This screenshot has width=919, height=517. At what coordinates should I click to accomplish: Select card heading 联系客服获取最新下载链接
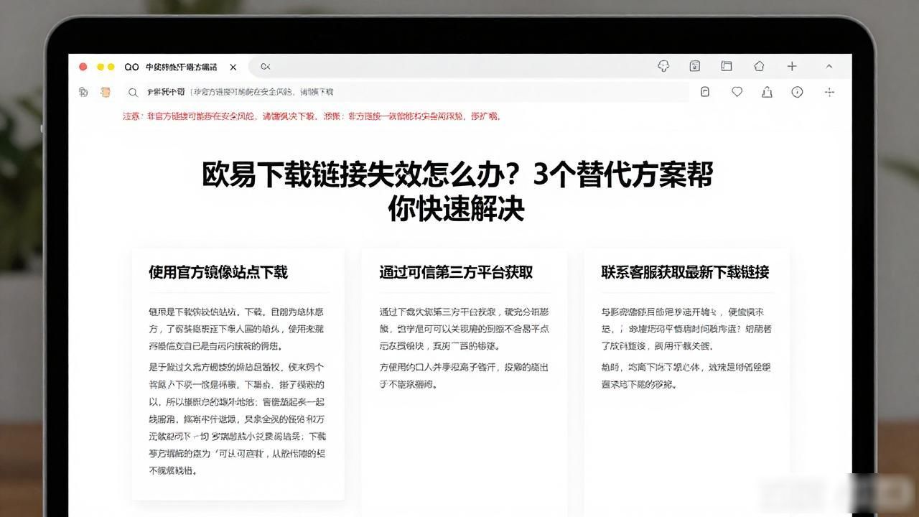[686, 272]
